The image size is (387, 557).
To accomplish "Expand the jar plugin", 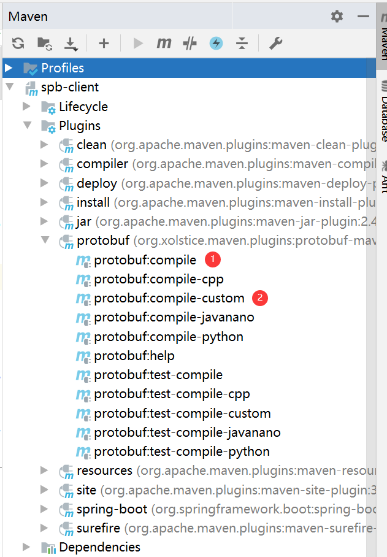I will point(44,221).
